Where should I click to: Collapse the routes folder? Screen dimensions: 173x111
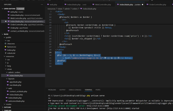(5, 104)
